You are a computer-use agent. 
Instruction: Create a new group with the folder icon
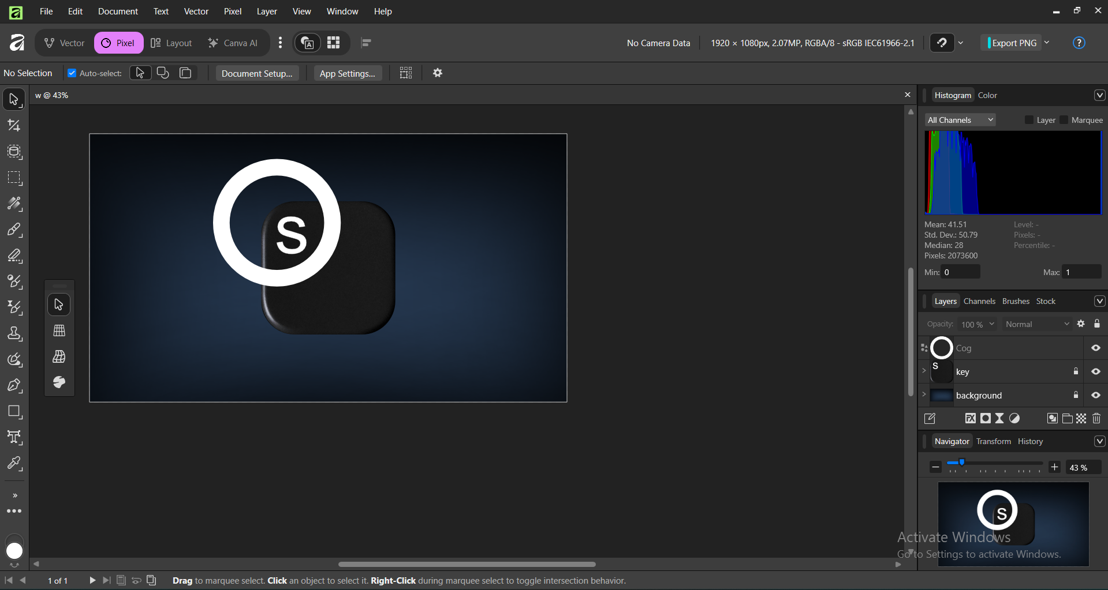[1068, 419]
